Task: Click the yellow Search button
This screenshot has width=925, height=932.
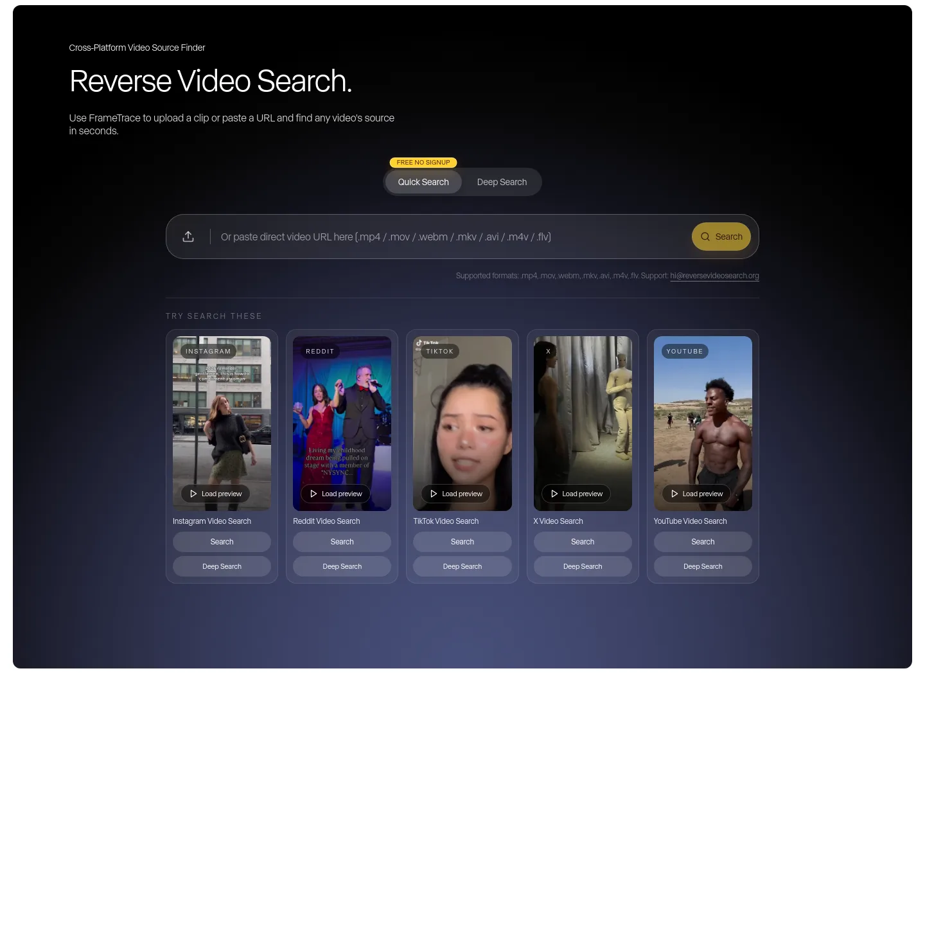Action: 721,237
